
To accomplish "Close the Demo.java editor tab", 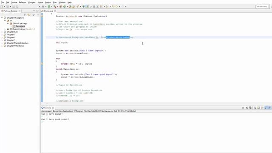I will [x=55, y=11].
